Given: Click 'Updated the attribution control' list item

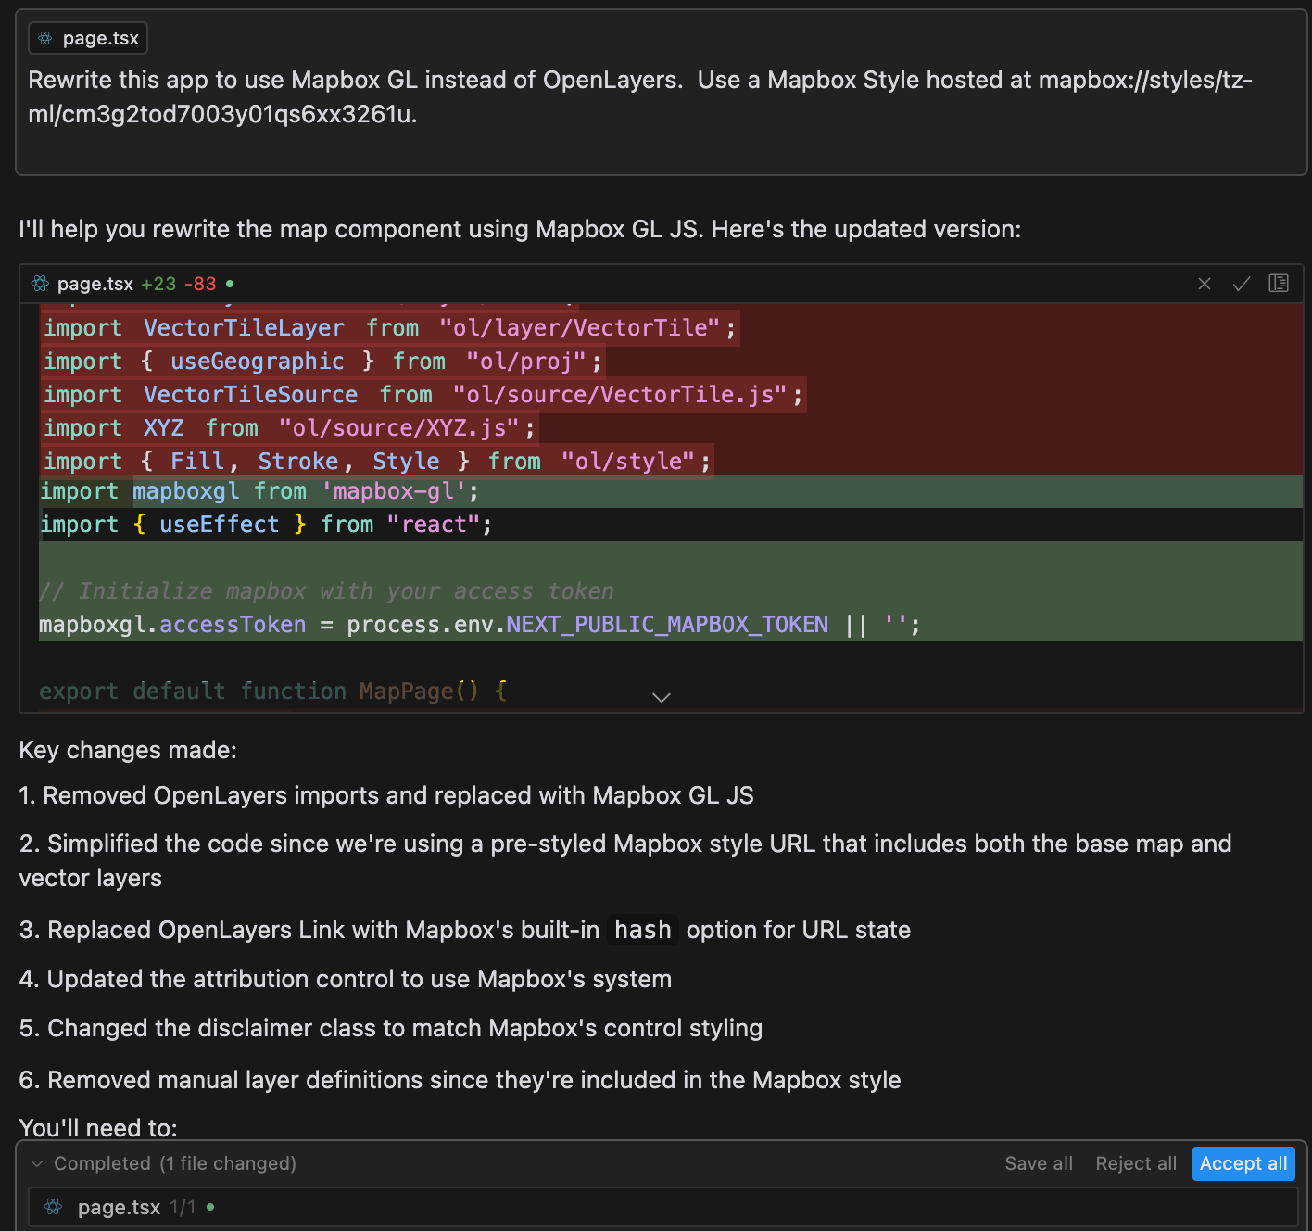Looking at the screenshot, I should (346, 979).
